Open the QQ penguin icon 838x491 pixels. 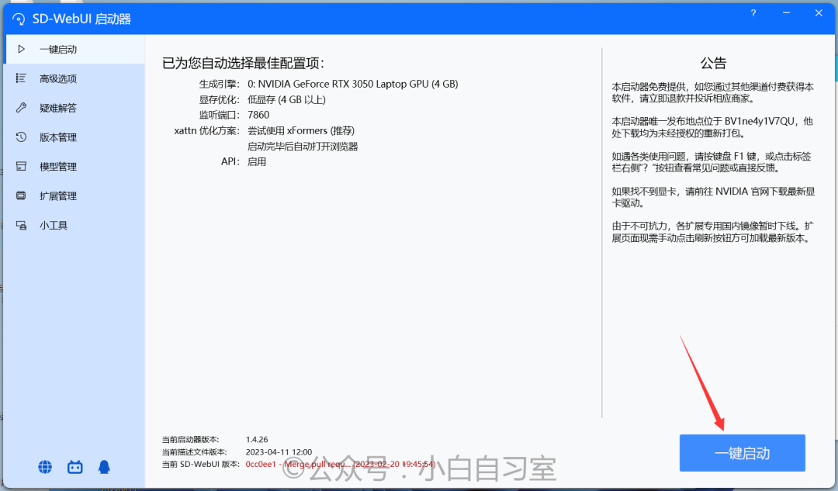click(x=104, y=467)
